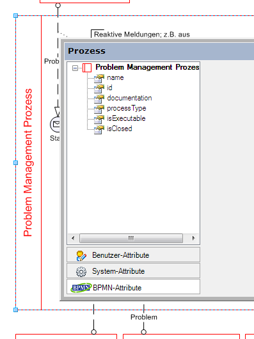Click the attribute icon next to name
254x339 pixels.
pos(99,79)
